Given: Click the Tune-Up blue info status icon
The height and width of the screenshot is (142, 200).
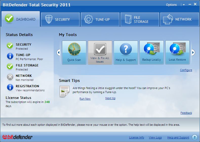Looking at the screenshot, I should coord(10,56).
